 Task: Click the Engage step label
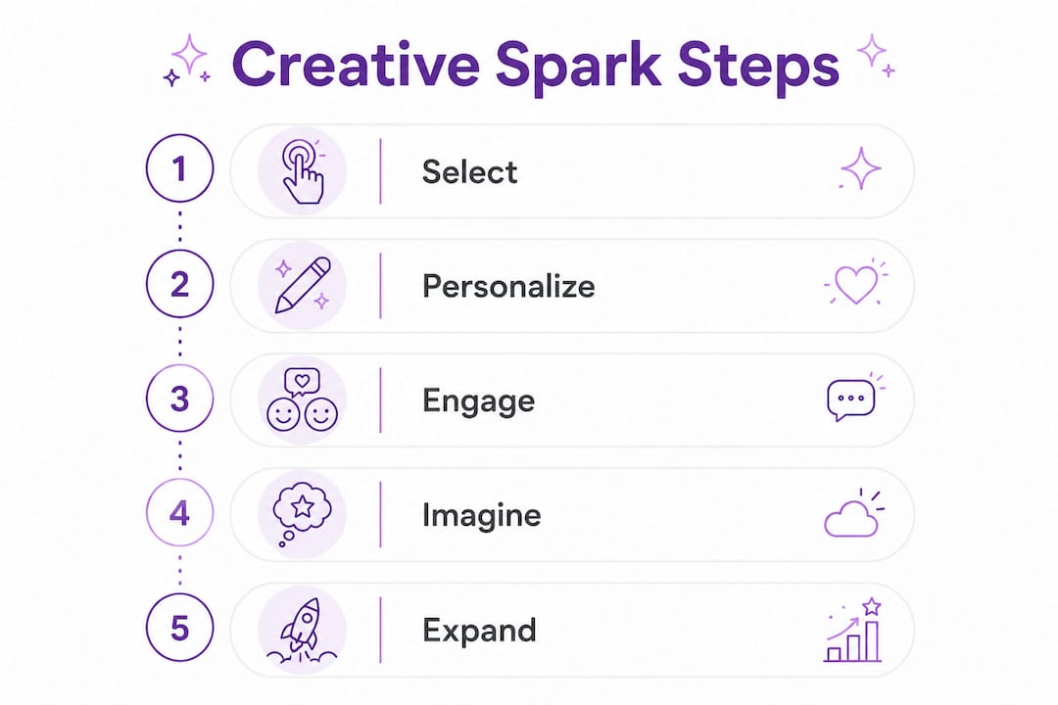479,402
